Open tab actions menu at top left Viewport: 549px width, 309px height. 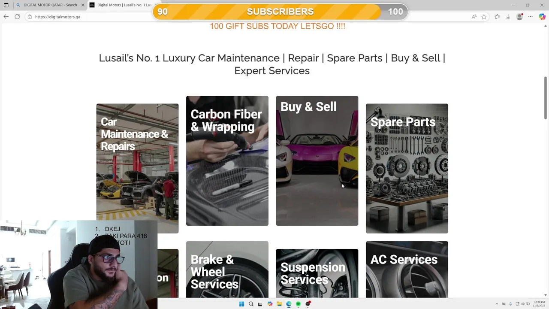(6, 5)
